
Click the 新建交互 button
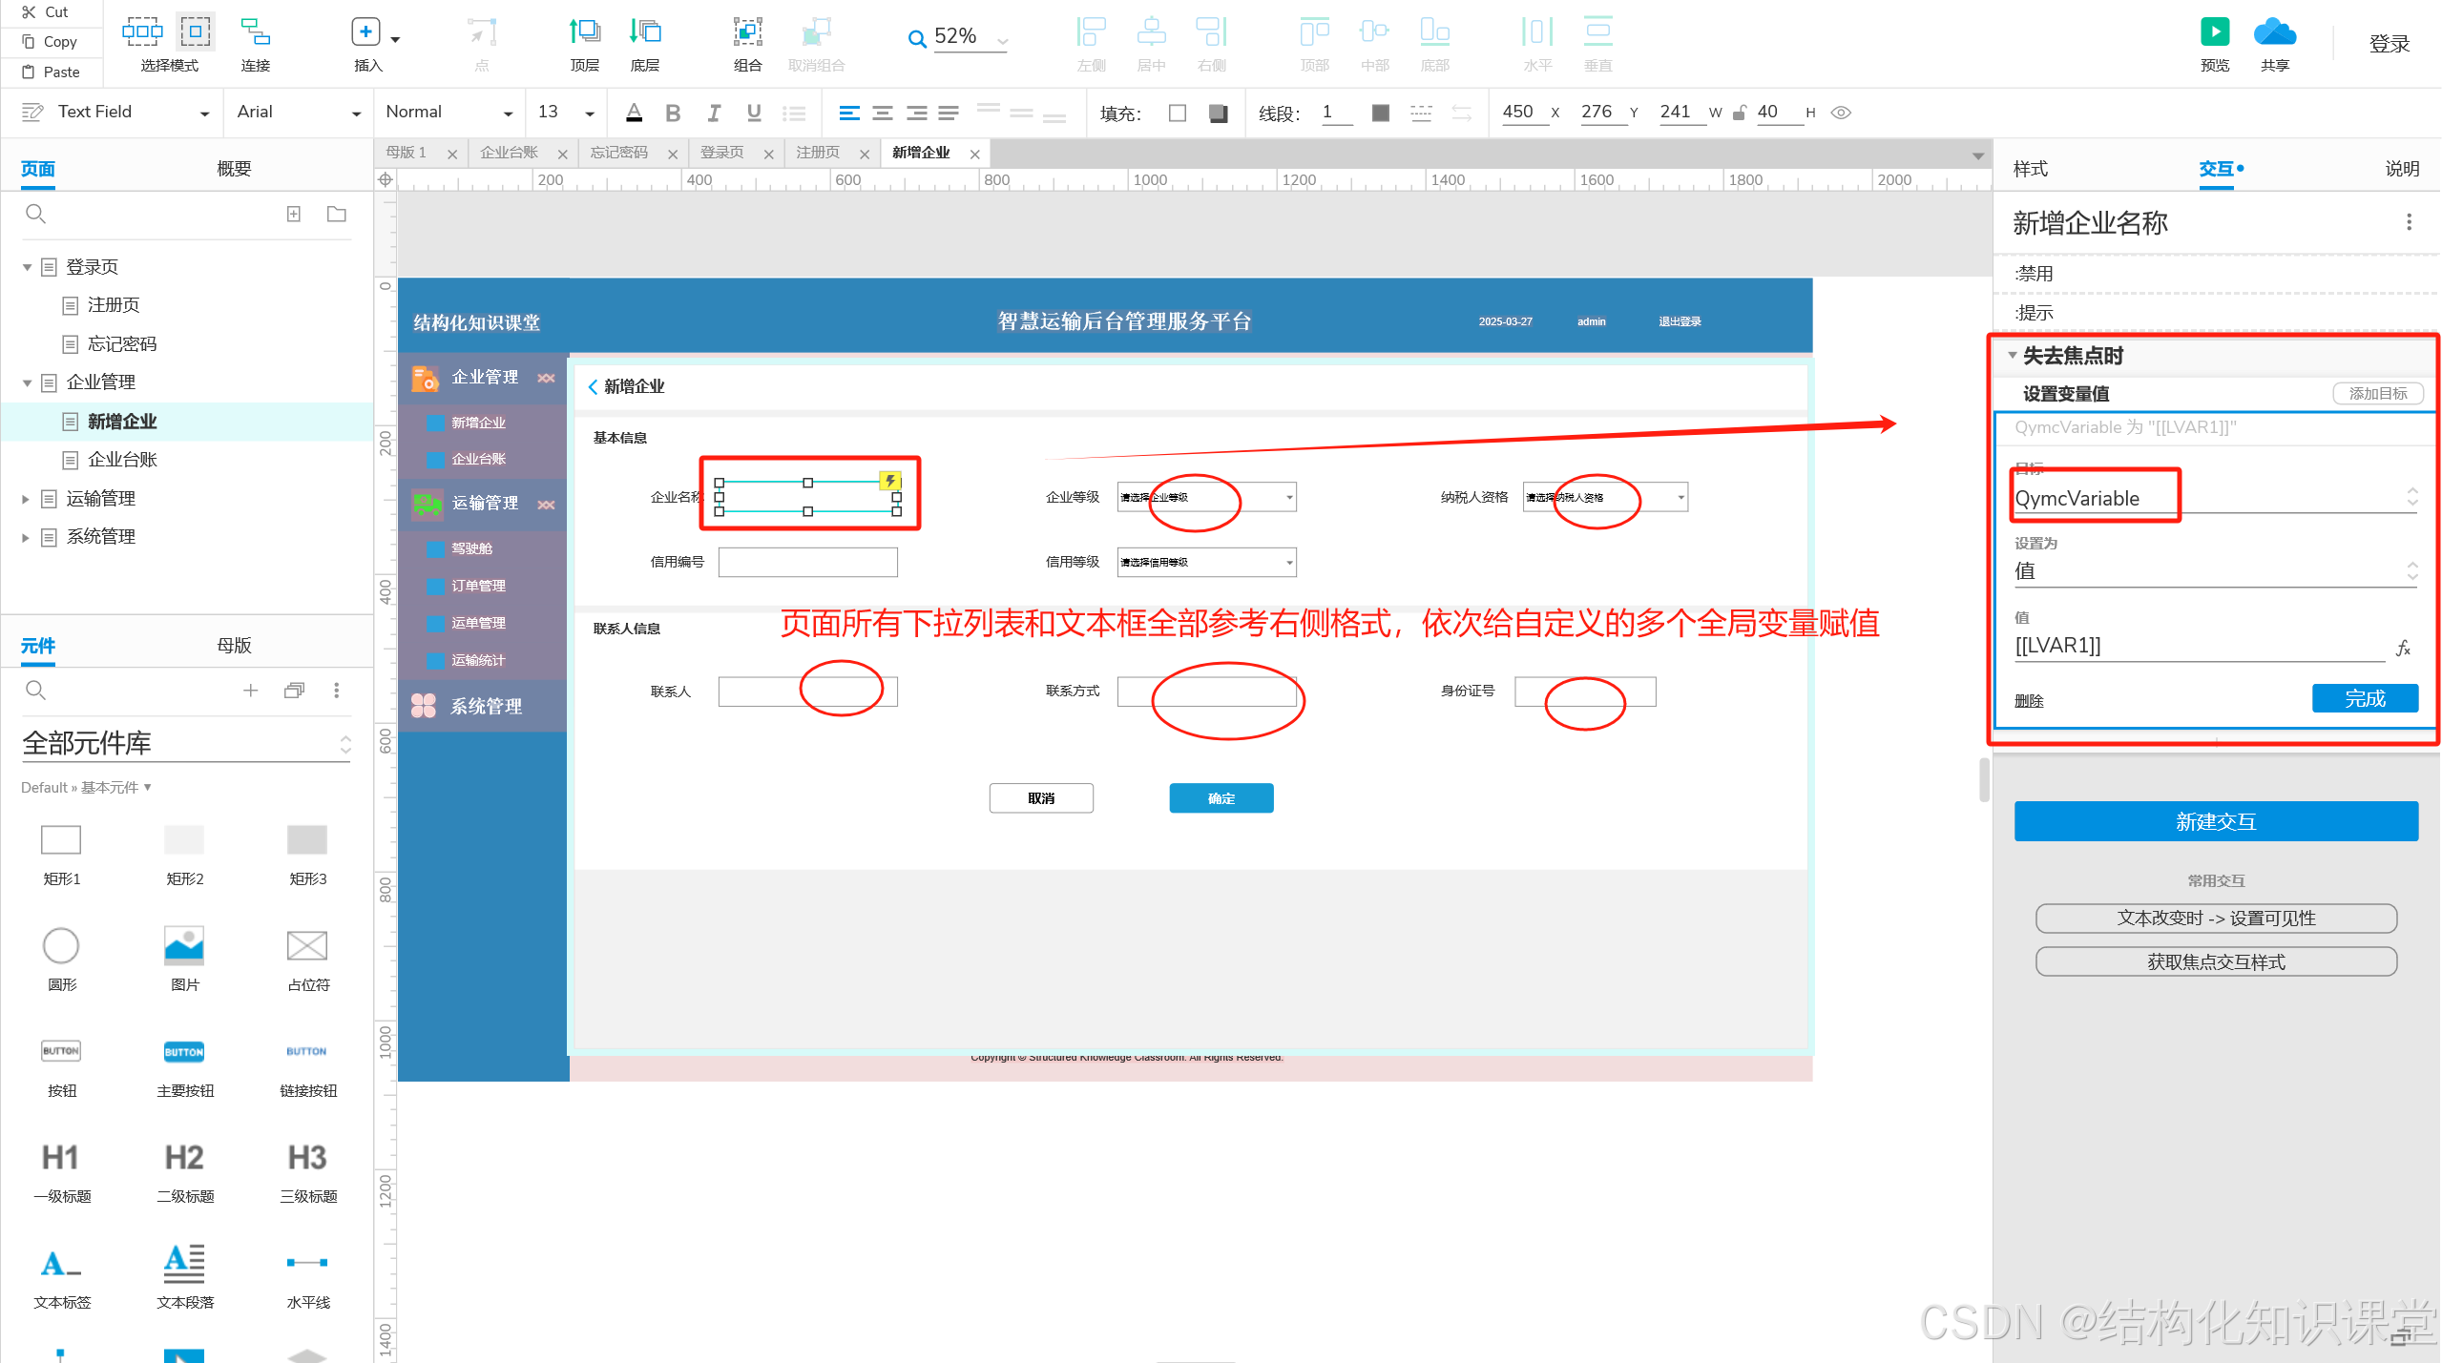[x=2215, y=821]
